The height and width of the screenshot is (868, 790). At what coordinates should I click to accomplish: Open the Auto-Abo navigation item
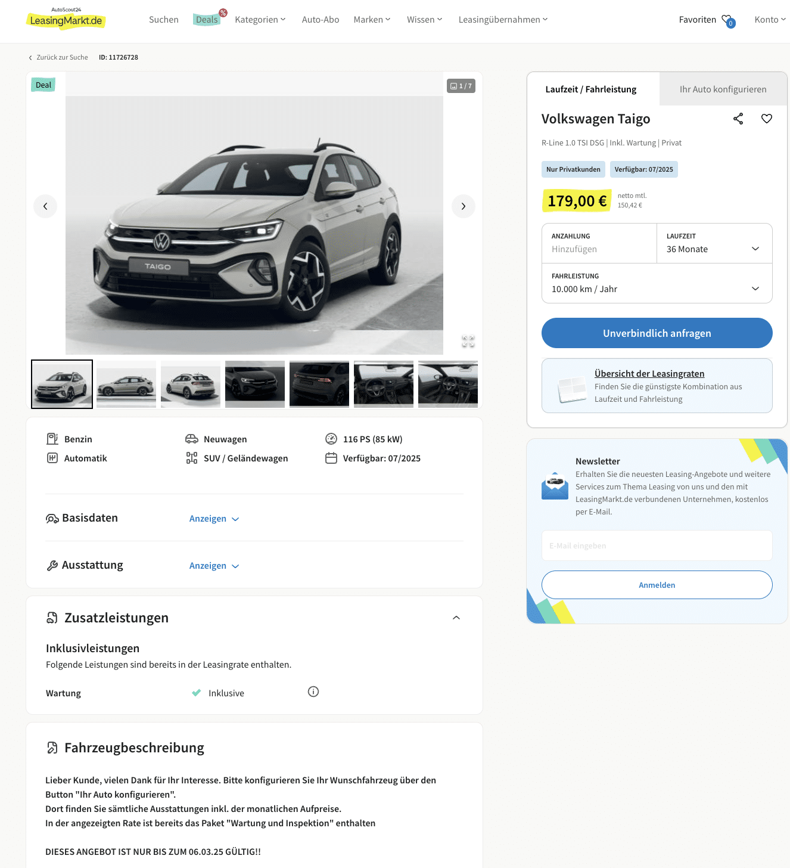click(x=321, y=20)
